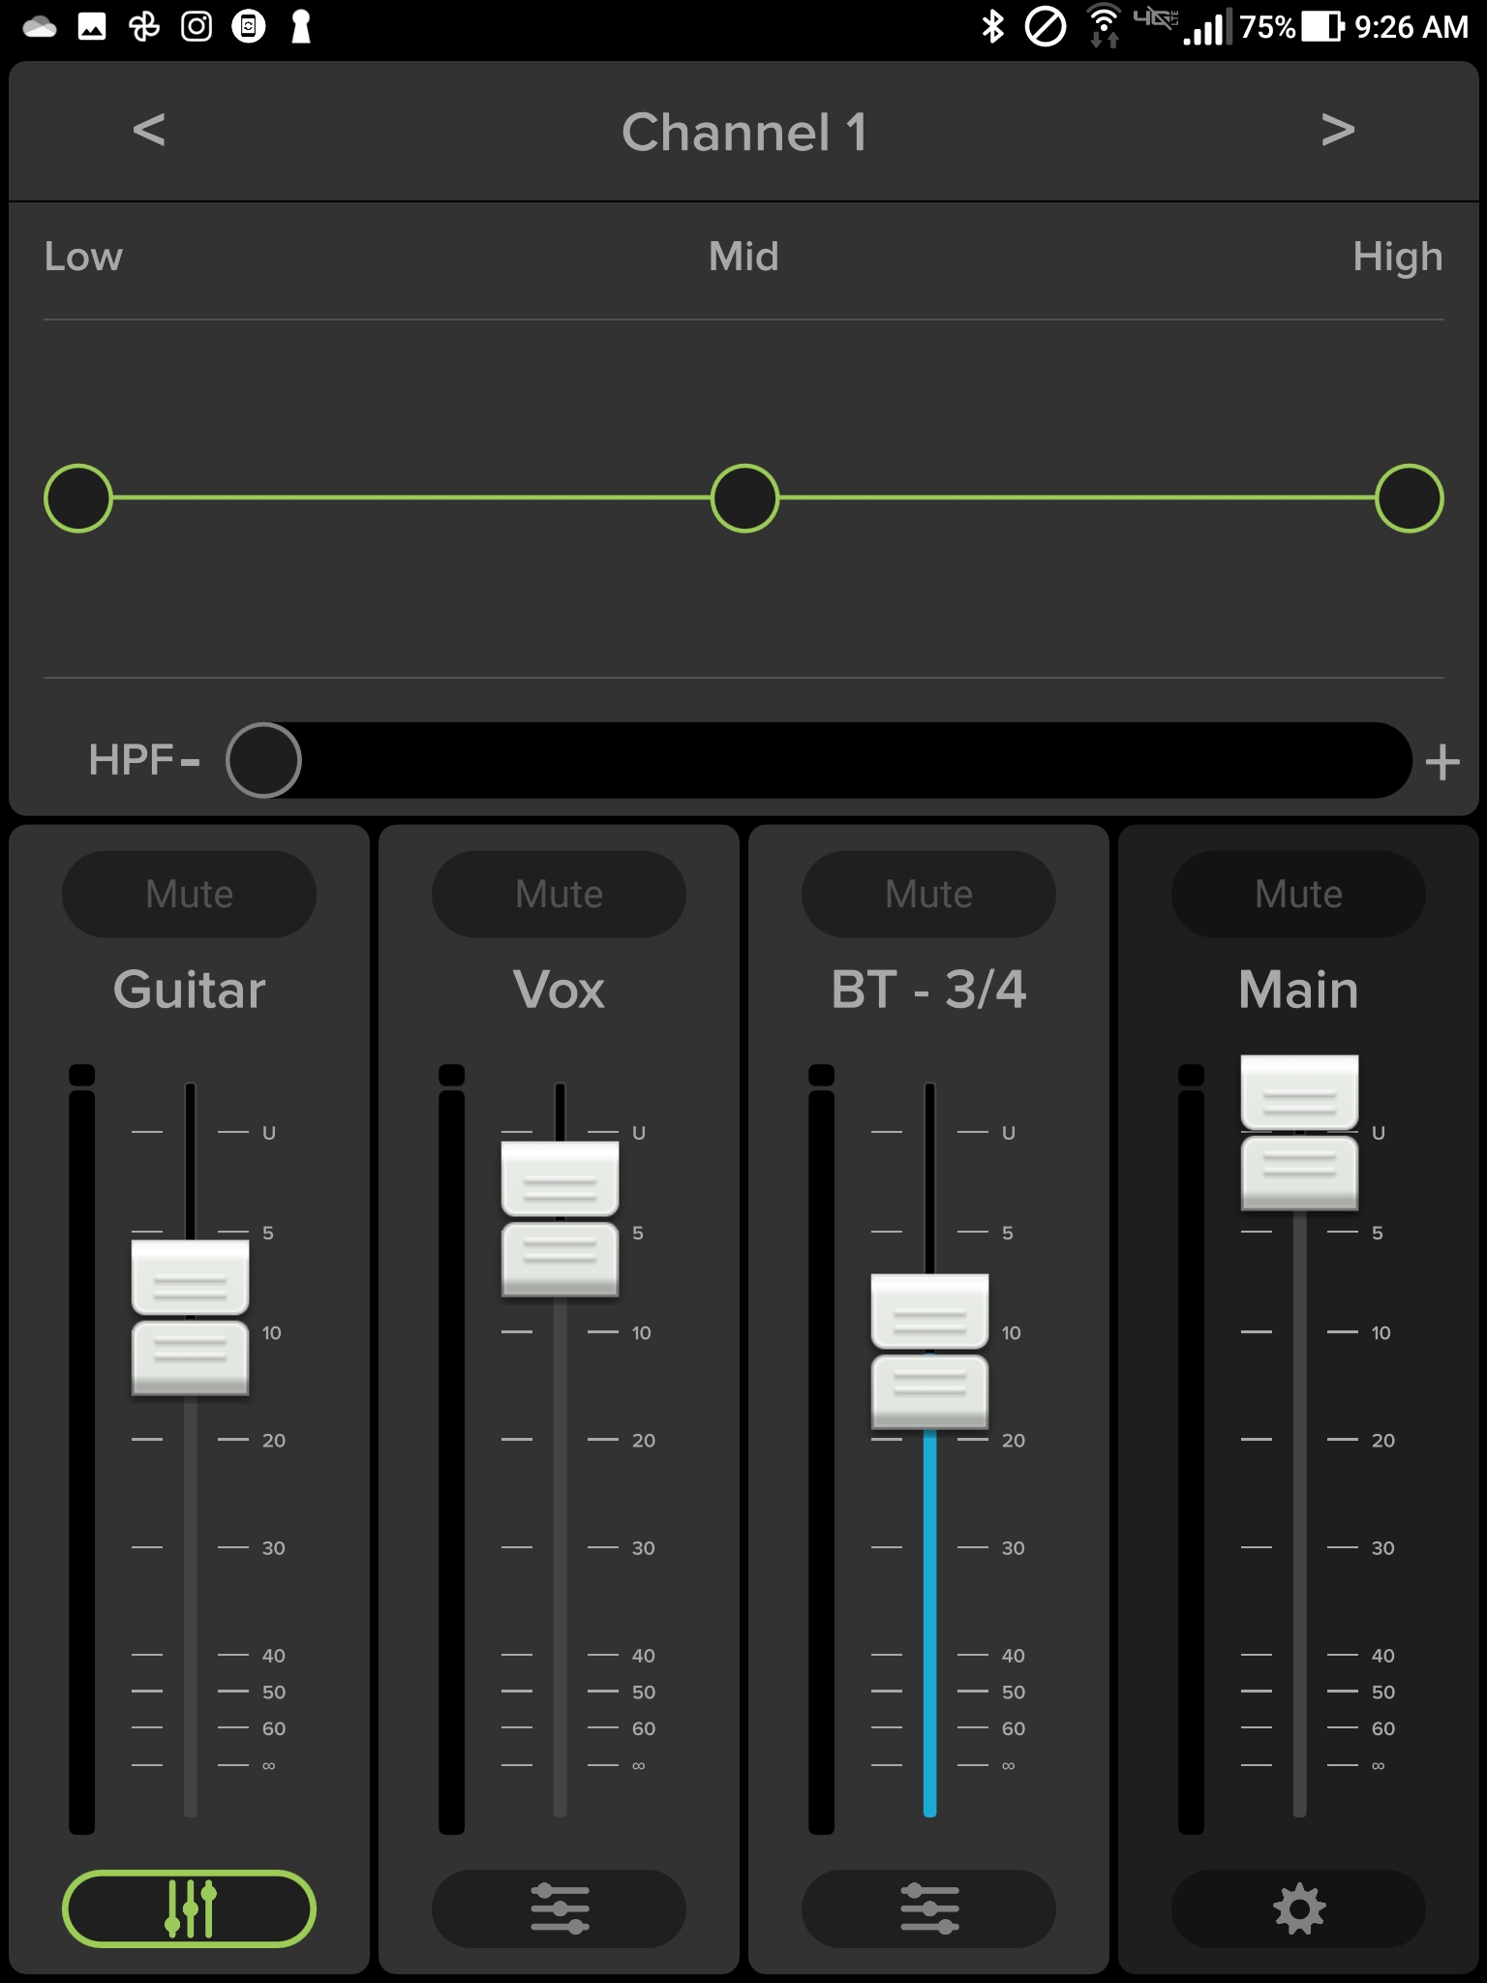Click the Vox channel name
This screenshot has height=1983, width=1487.
560,991
